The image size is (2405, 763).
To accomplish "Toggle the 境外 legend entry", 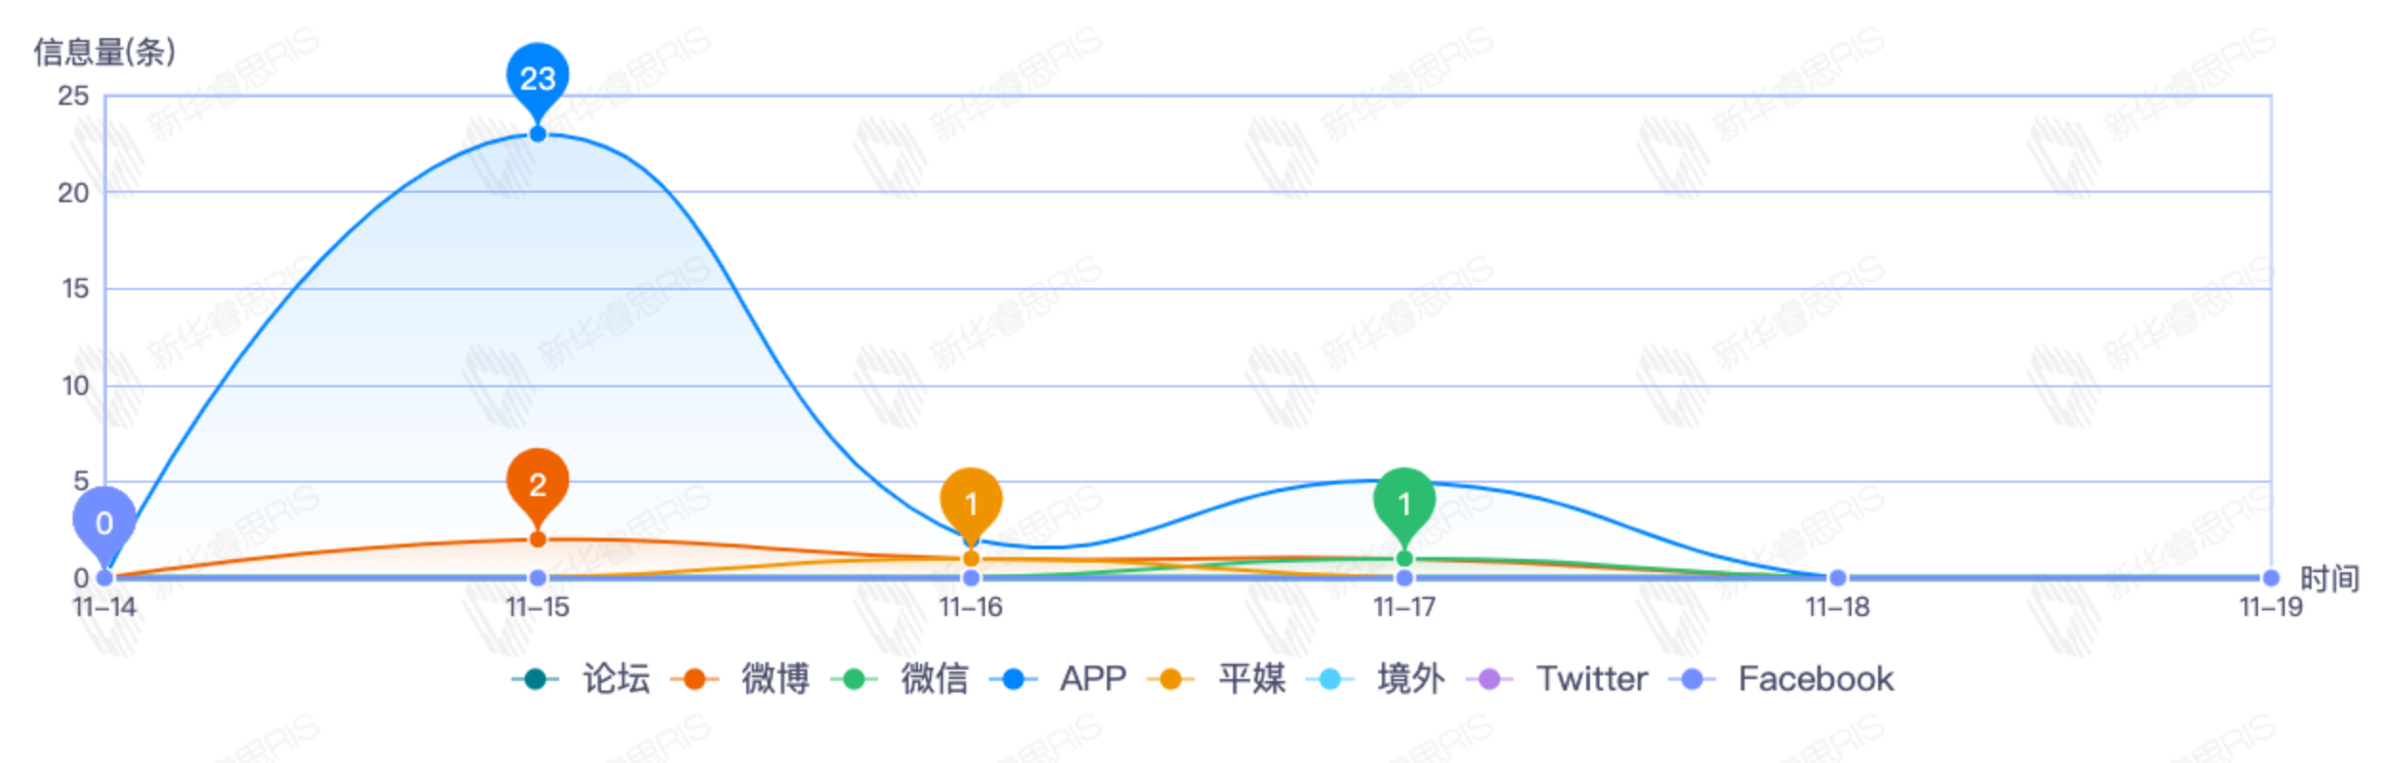I will 1376,679.
